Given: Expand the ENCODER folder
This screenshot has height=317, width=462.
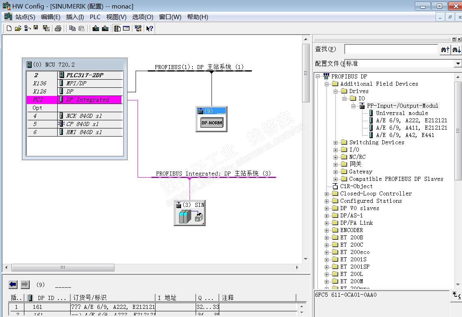Looking at the screenshot, I should (x=326, y=230).
